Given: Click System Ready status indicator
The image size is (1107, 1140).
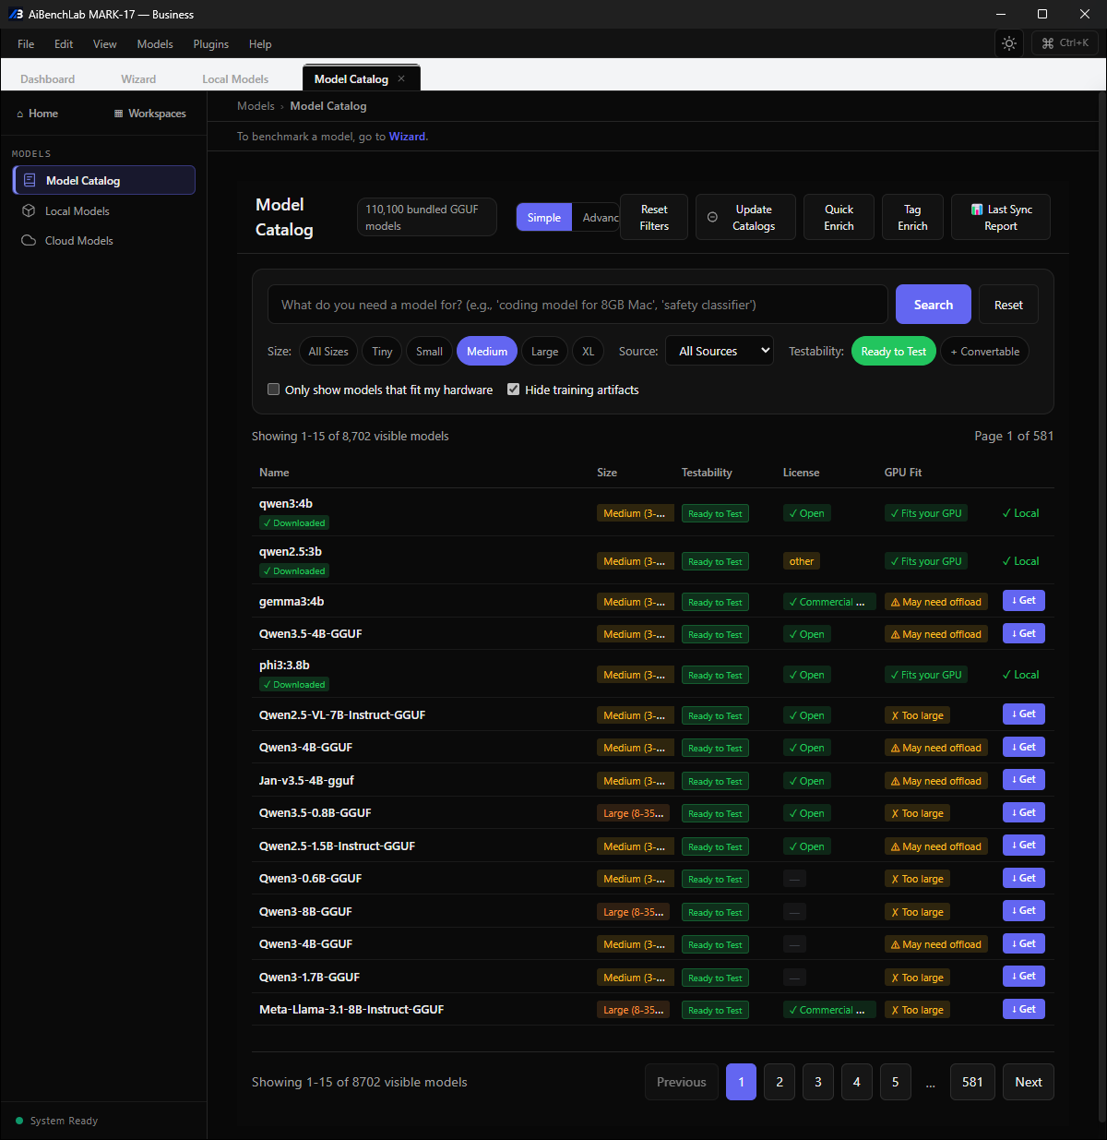Looking at the screenshot, I should (57, 1121).
